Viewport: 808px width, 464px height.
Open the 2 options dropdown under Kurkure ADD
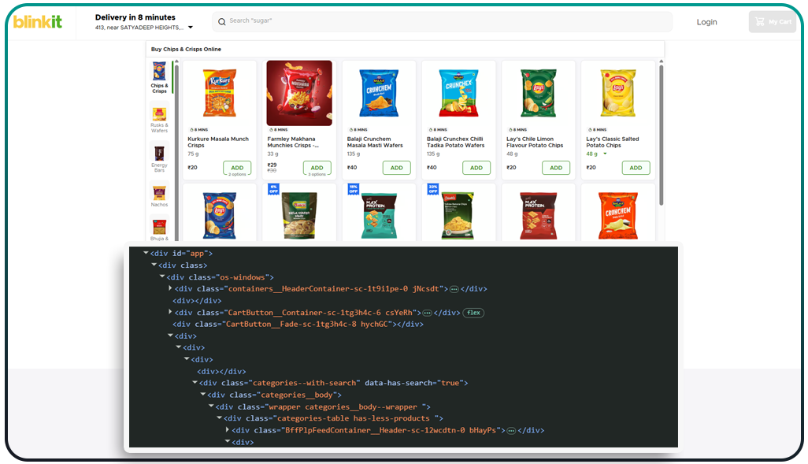236,174
